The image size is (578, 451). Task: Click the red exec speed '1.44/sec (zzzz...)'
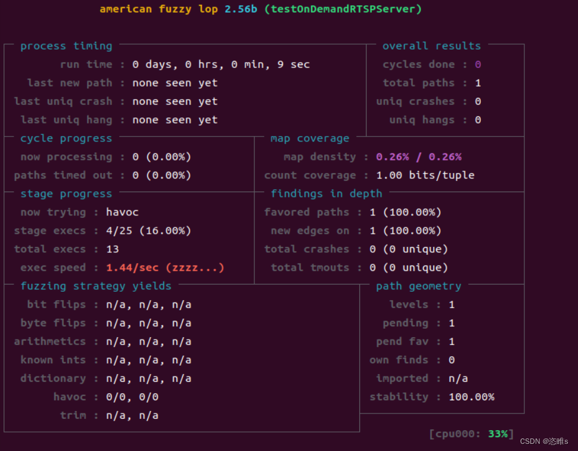[165, 268]
